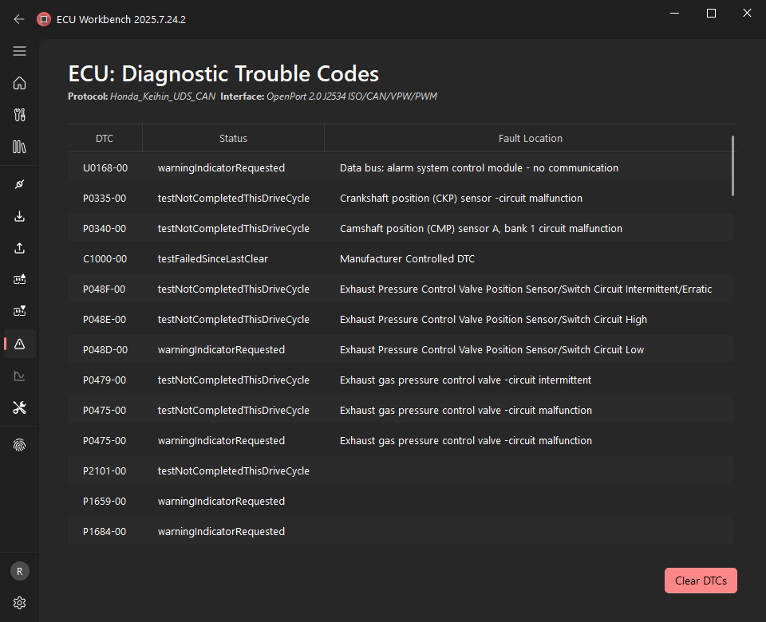Select the warning triangle DTC sidebar icon

pyautogui.click(x=20, y=344)
